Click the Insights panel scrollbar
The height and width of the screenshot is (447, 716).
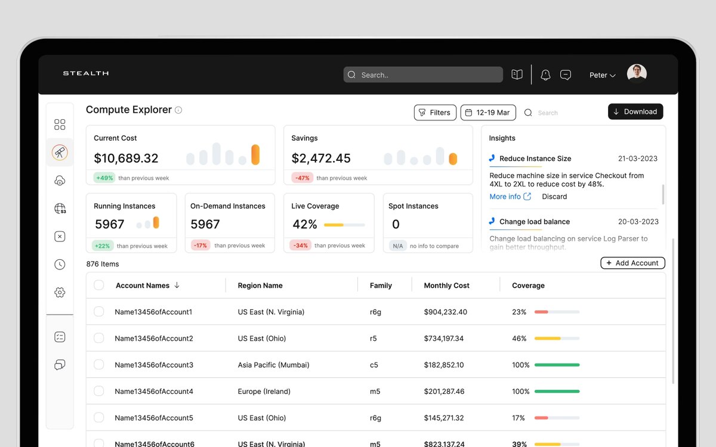point(663,194)
